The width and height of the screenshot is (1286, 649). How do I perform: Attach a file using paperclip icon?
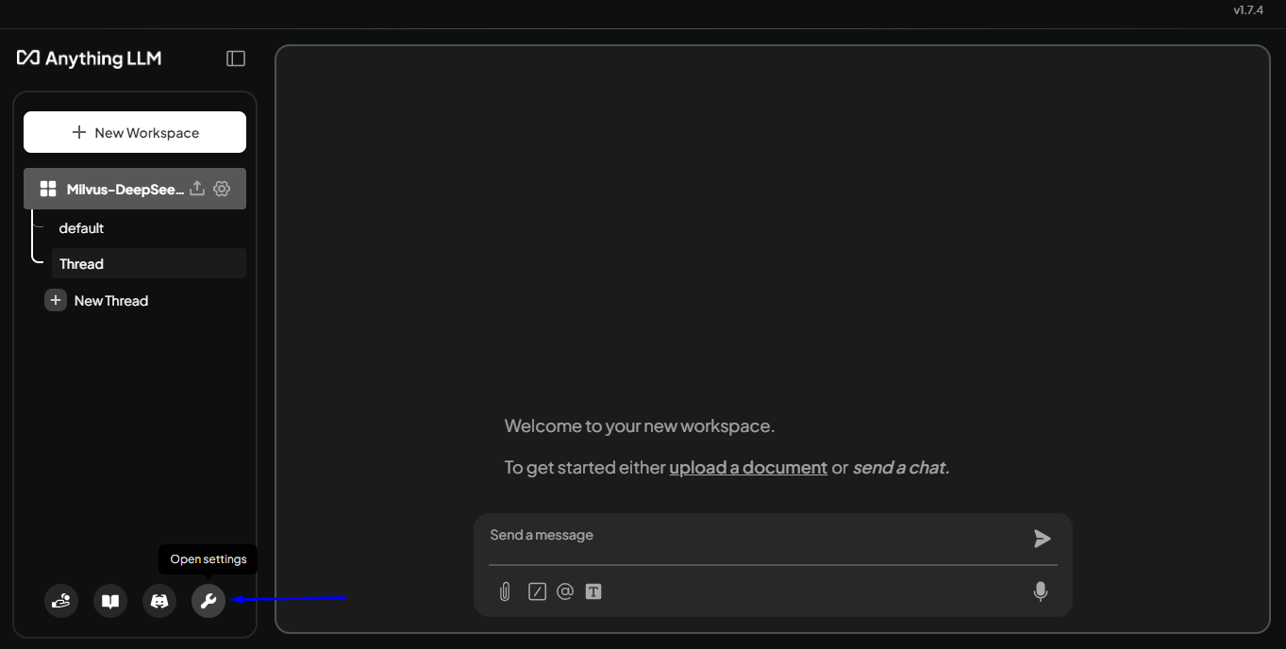point(505,592)
